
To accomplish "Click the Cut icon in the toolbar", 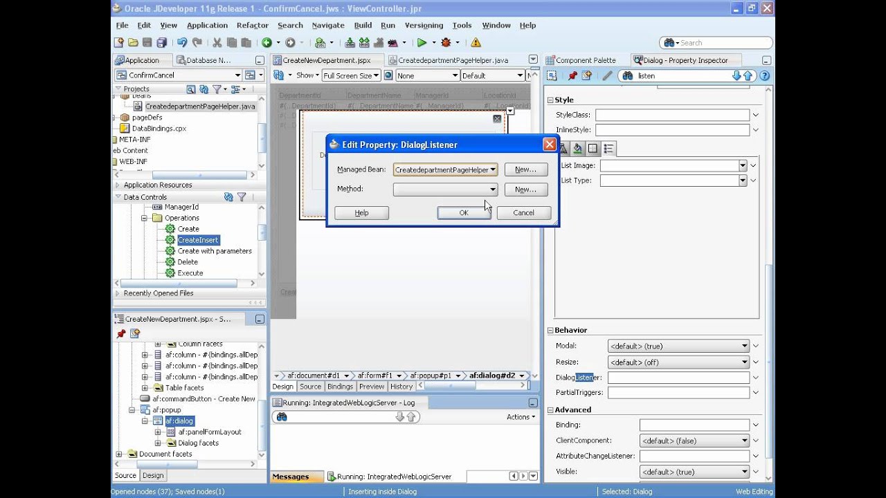I will [x=216, y=42].
